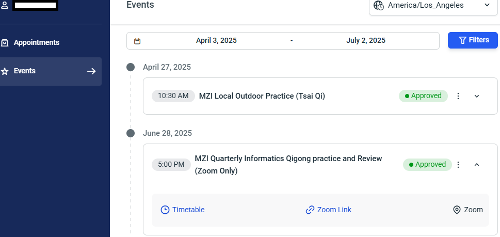Click the Appointments bag icon

[5, 43]
